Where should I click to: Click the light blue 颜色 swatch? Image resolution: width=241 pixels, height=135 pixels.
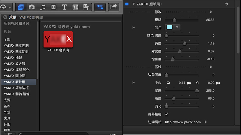click(x=169, y=27)
